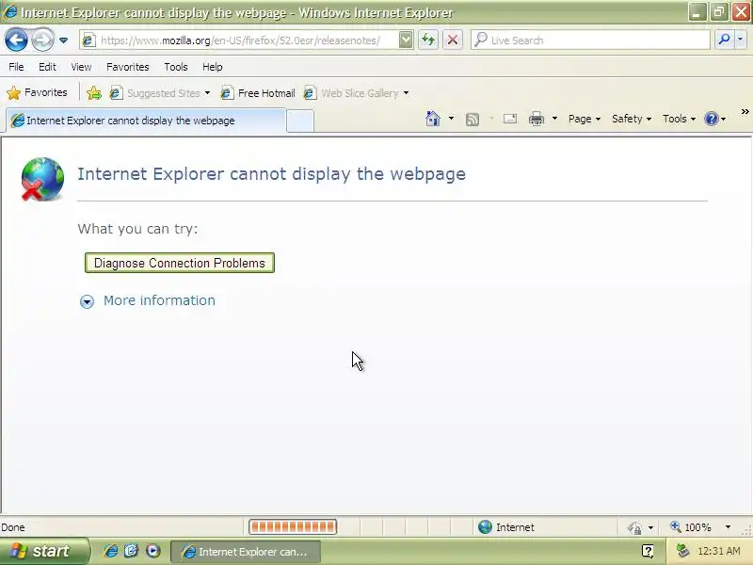Click the IE logo in the title bar
This screenshot has width=753, height=565.
(x=10, y=11)
